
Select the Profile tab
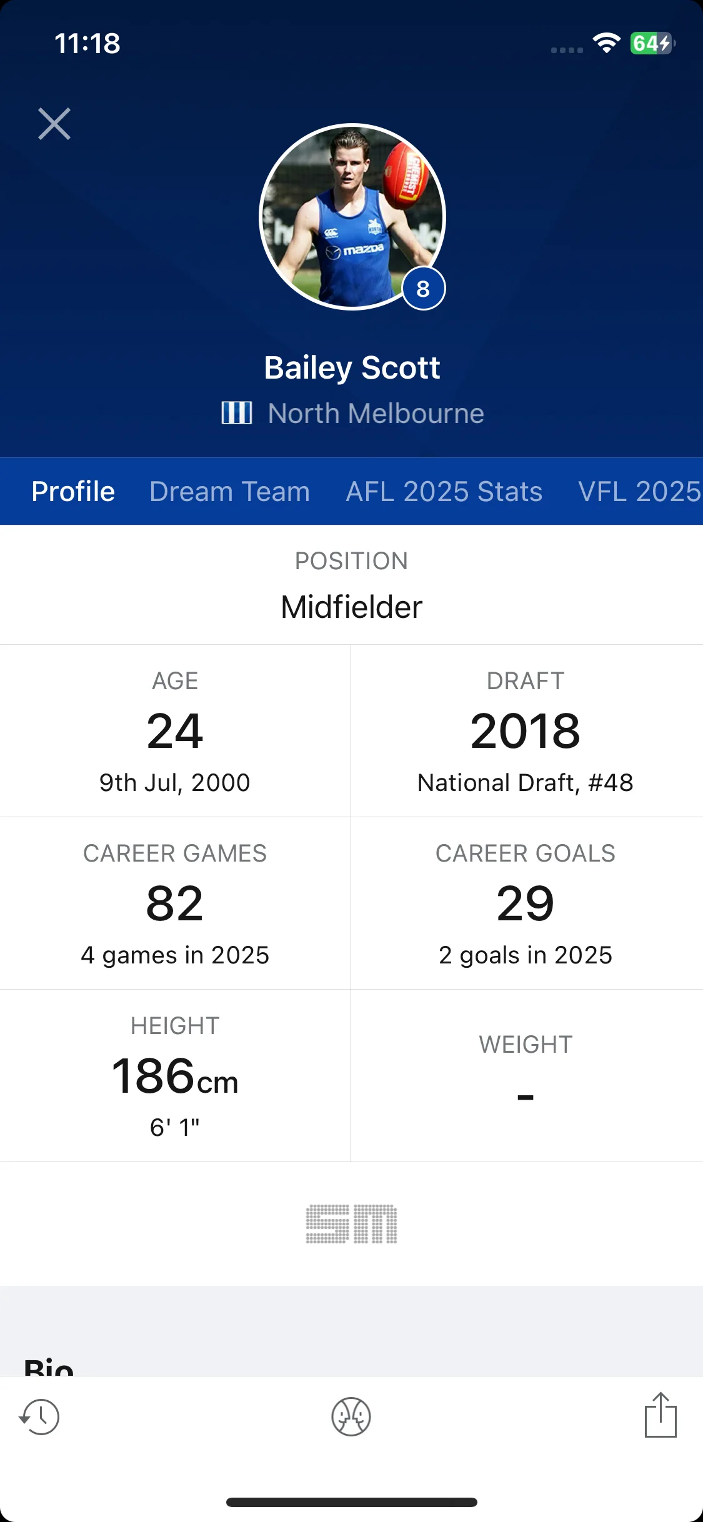click(73, 491)
